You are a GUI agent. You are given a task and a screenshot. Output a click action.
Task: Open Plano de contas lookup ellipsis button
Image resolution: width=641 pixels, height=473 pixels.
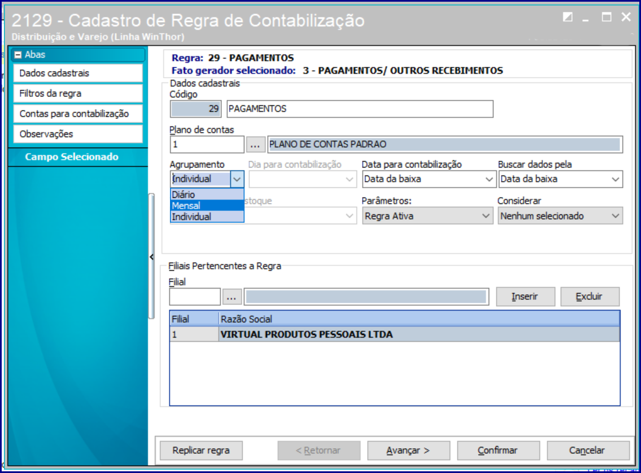pos(255,144)
